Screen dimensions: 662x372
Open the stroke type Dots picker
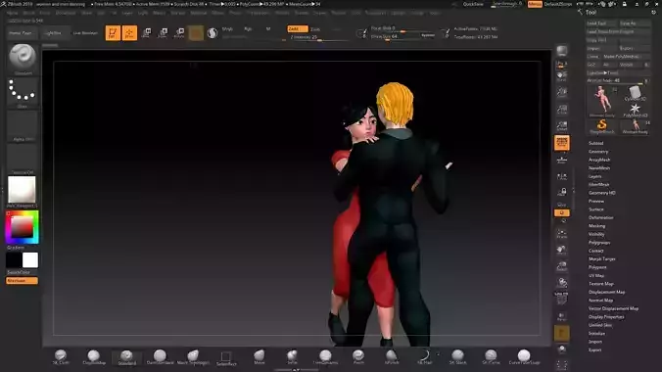23,92
